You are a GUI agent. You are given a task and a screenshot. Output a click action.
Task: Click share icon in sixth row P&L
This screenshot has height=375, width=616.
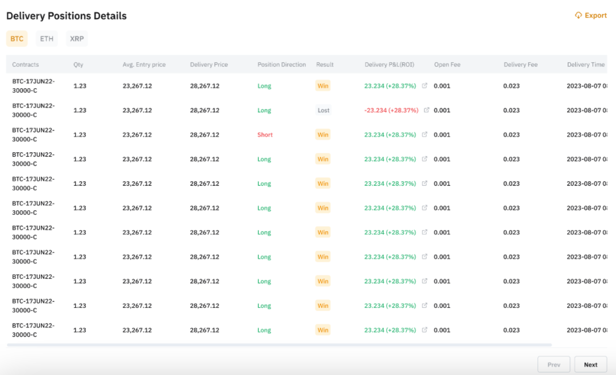click(425, 208)
